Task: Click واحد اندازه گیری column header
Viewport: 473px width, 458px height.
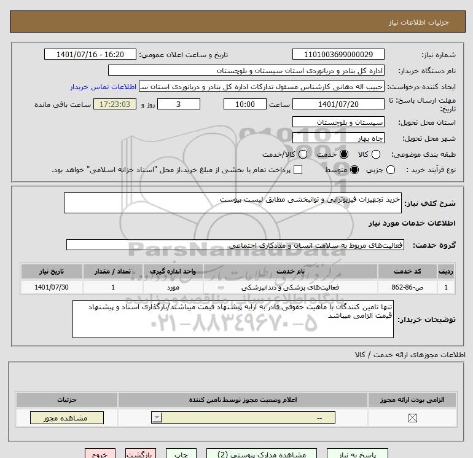Action: tap(173, 271)
